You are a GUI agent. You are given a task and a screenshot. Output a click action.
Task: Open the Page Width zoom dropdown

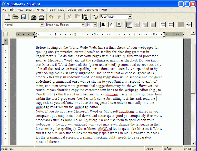pyautogui.click(x=130, y=17)
